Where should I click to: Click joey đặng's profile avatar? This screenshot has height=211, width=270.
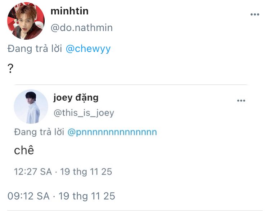[31, 106]
